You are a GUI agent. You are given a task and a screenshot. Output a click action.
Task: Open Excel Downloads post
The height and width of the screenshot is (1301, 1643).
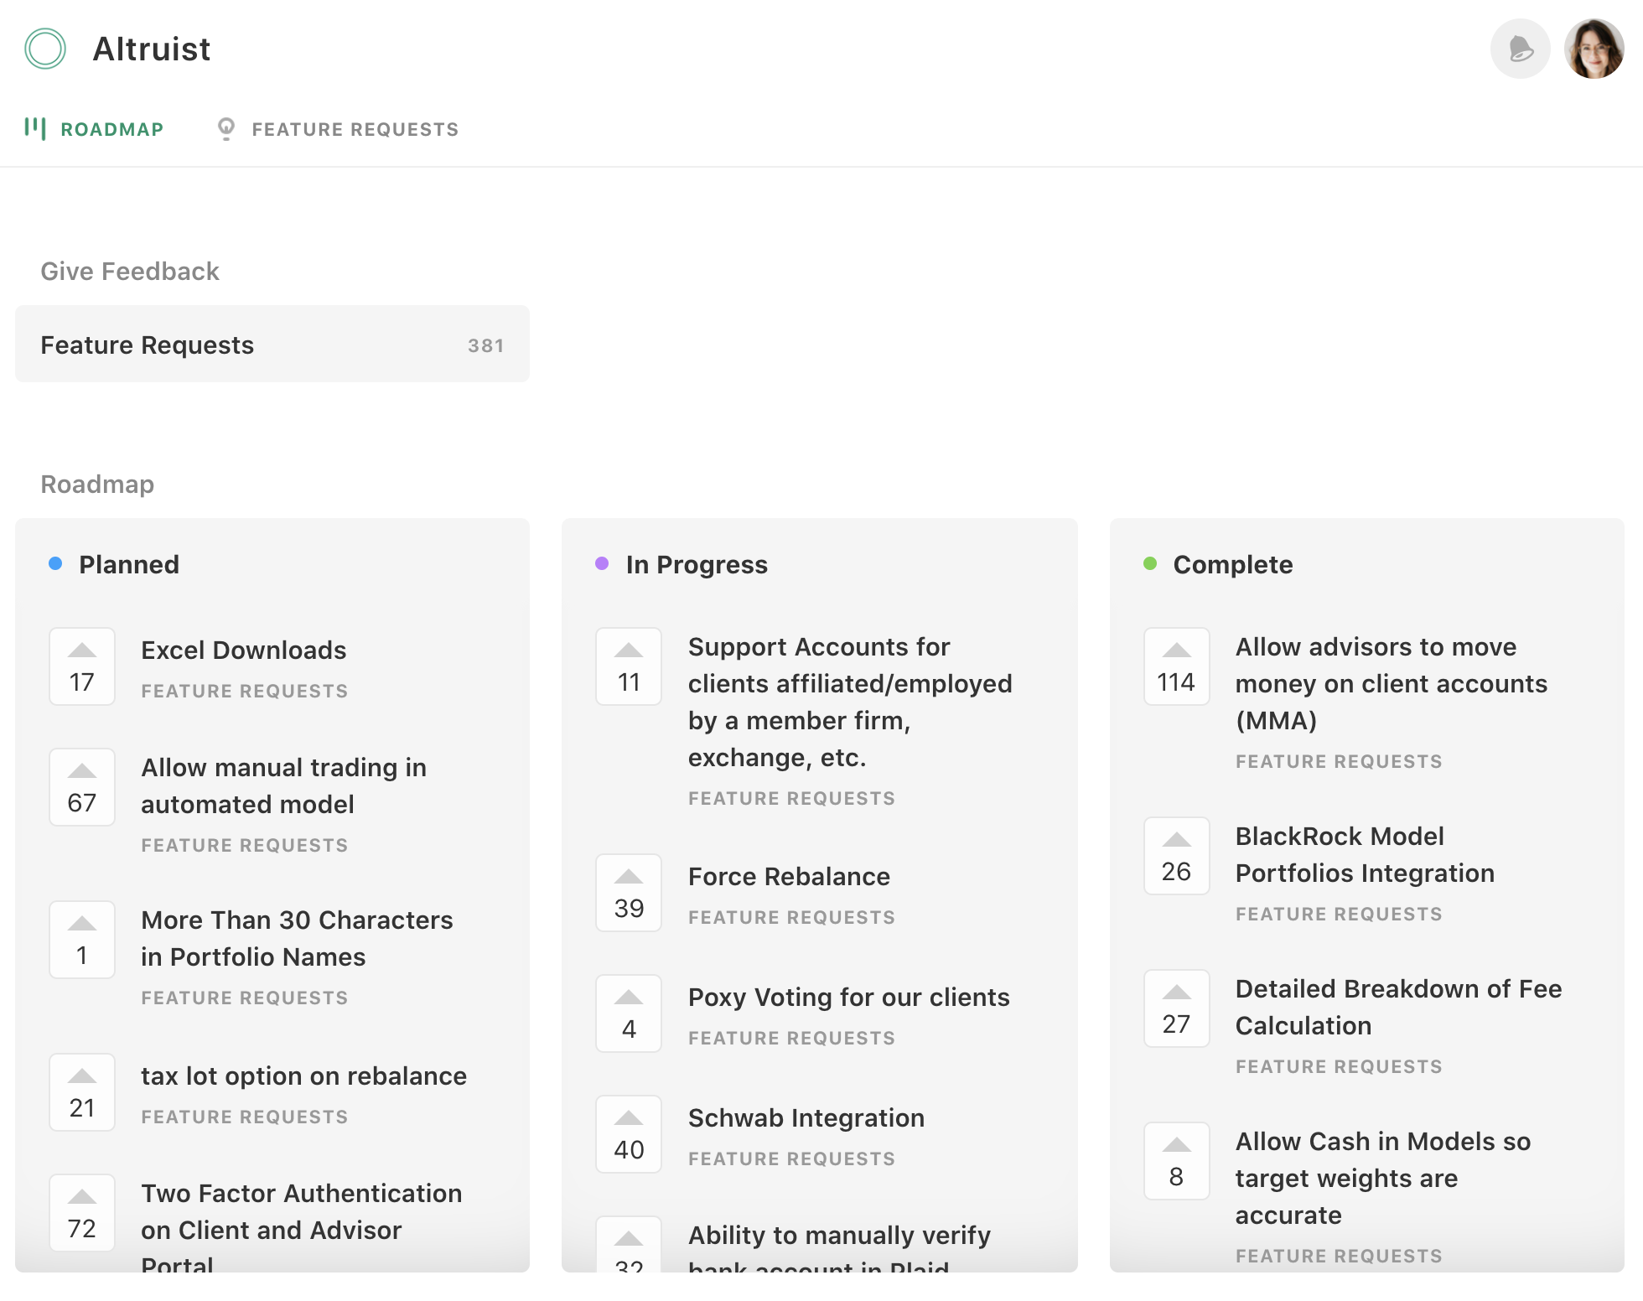pos(243,650)
